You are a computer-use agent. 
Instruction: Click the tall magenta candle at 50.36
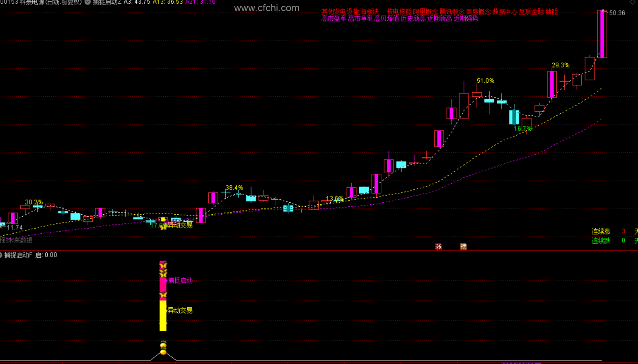[x=602, y=34]
